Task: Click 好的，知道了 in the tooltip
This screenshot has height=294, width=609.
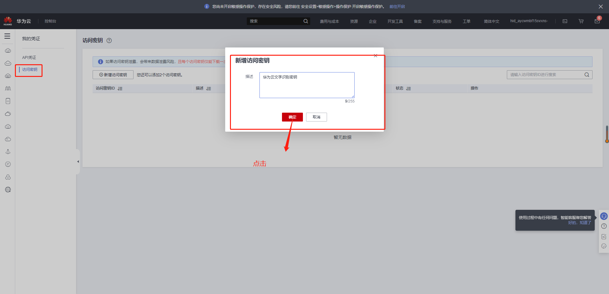Action: [x=580, y=223]
